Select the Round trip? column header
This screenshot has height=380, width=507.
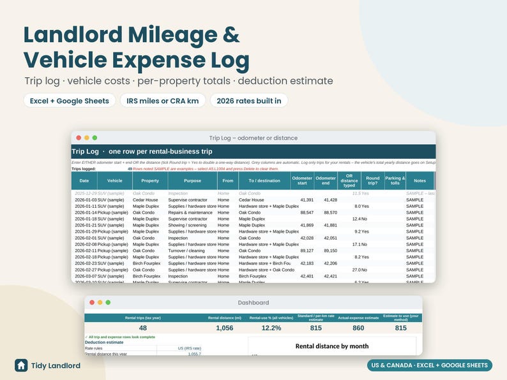coord(372,181)
